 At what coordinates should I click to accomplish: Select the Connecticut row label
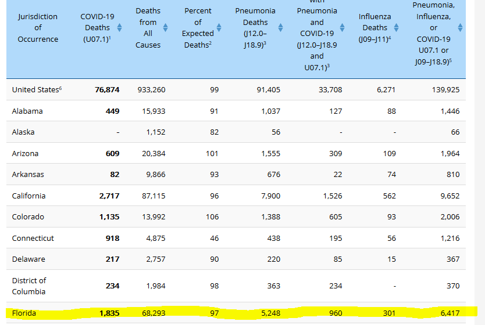[33, 239]
